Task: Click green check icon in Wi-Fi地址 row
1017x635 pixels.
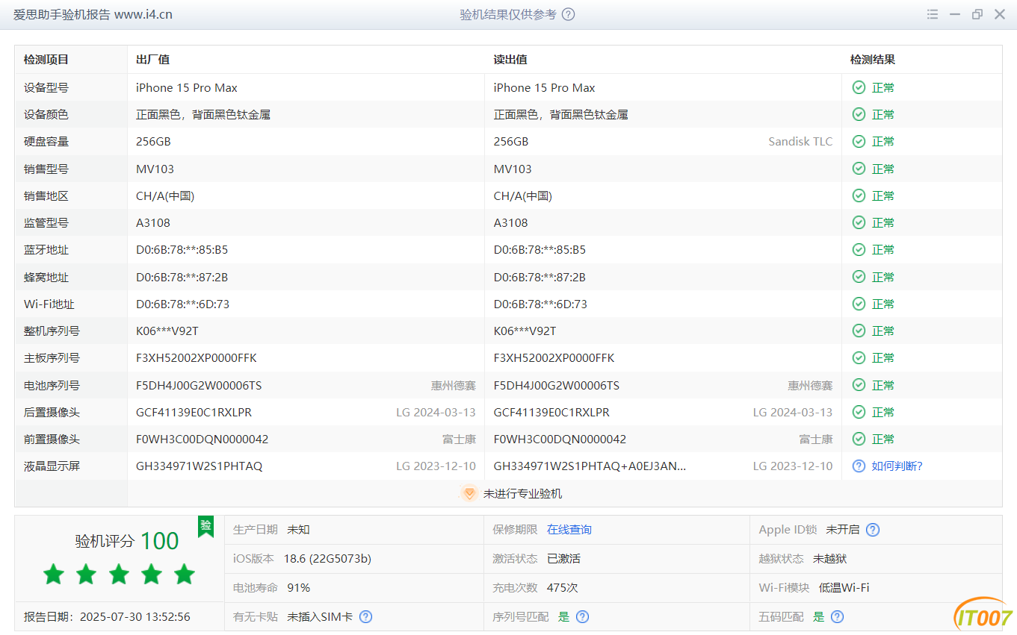Action: coord(859,304)
